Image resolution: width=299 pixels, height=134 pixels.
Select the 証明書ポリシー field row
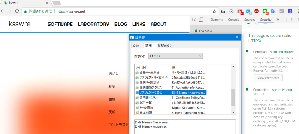171,98
